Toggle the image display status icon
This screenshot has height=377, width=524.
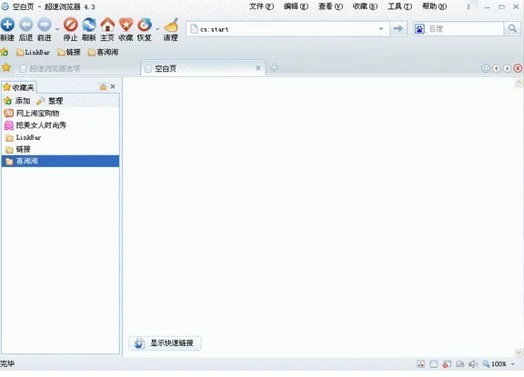460,364
